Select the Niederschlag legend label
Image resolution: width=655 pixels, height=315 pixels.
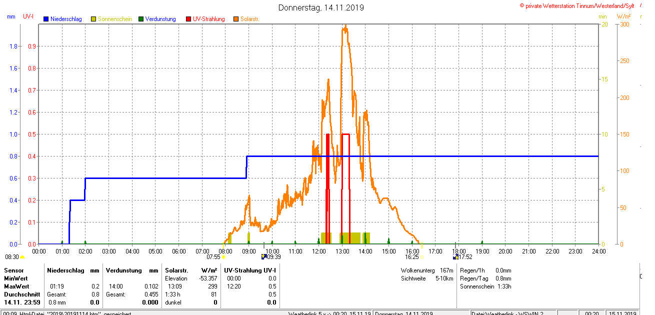tap(67, 19)
